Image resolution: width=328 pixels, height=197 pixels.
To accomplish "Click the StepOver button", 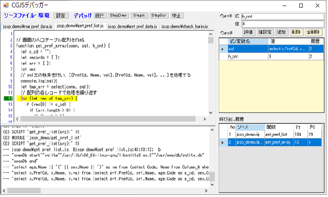I will 118,16.
